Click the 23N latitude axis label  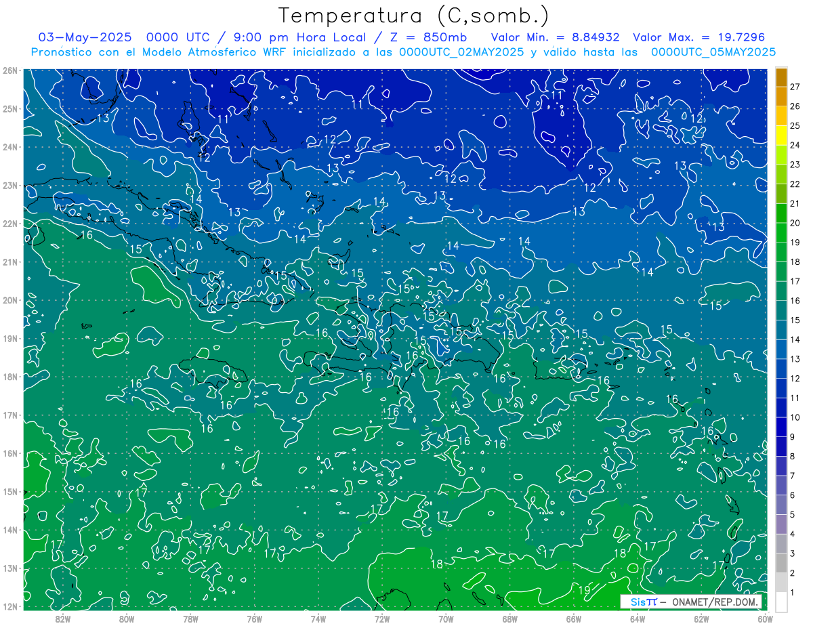pos(9,185)
